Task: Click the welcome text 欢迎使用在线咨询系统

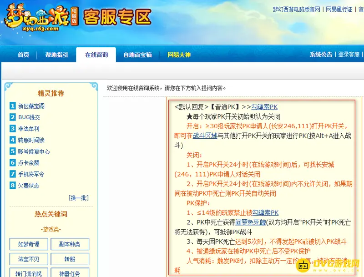Action: click(133, 88)
